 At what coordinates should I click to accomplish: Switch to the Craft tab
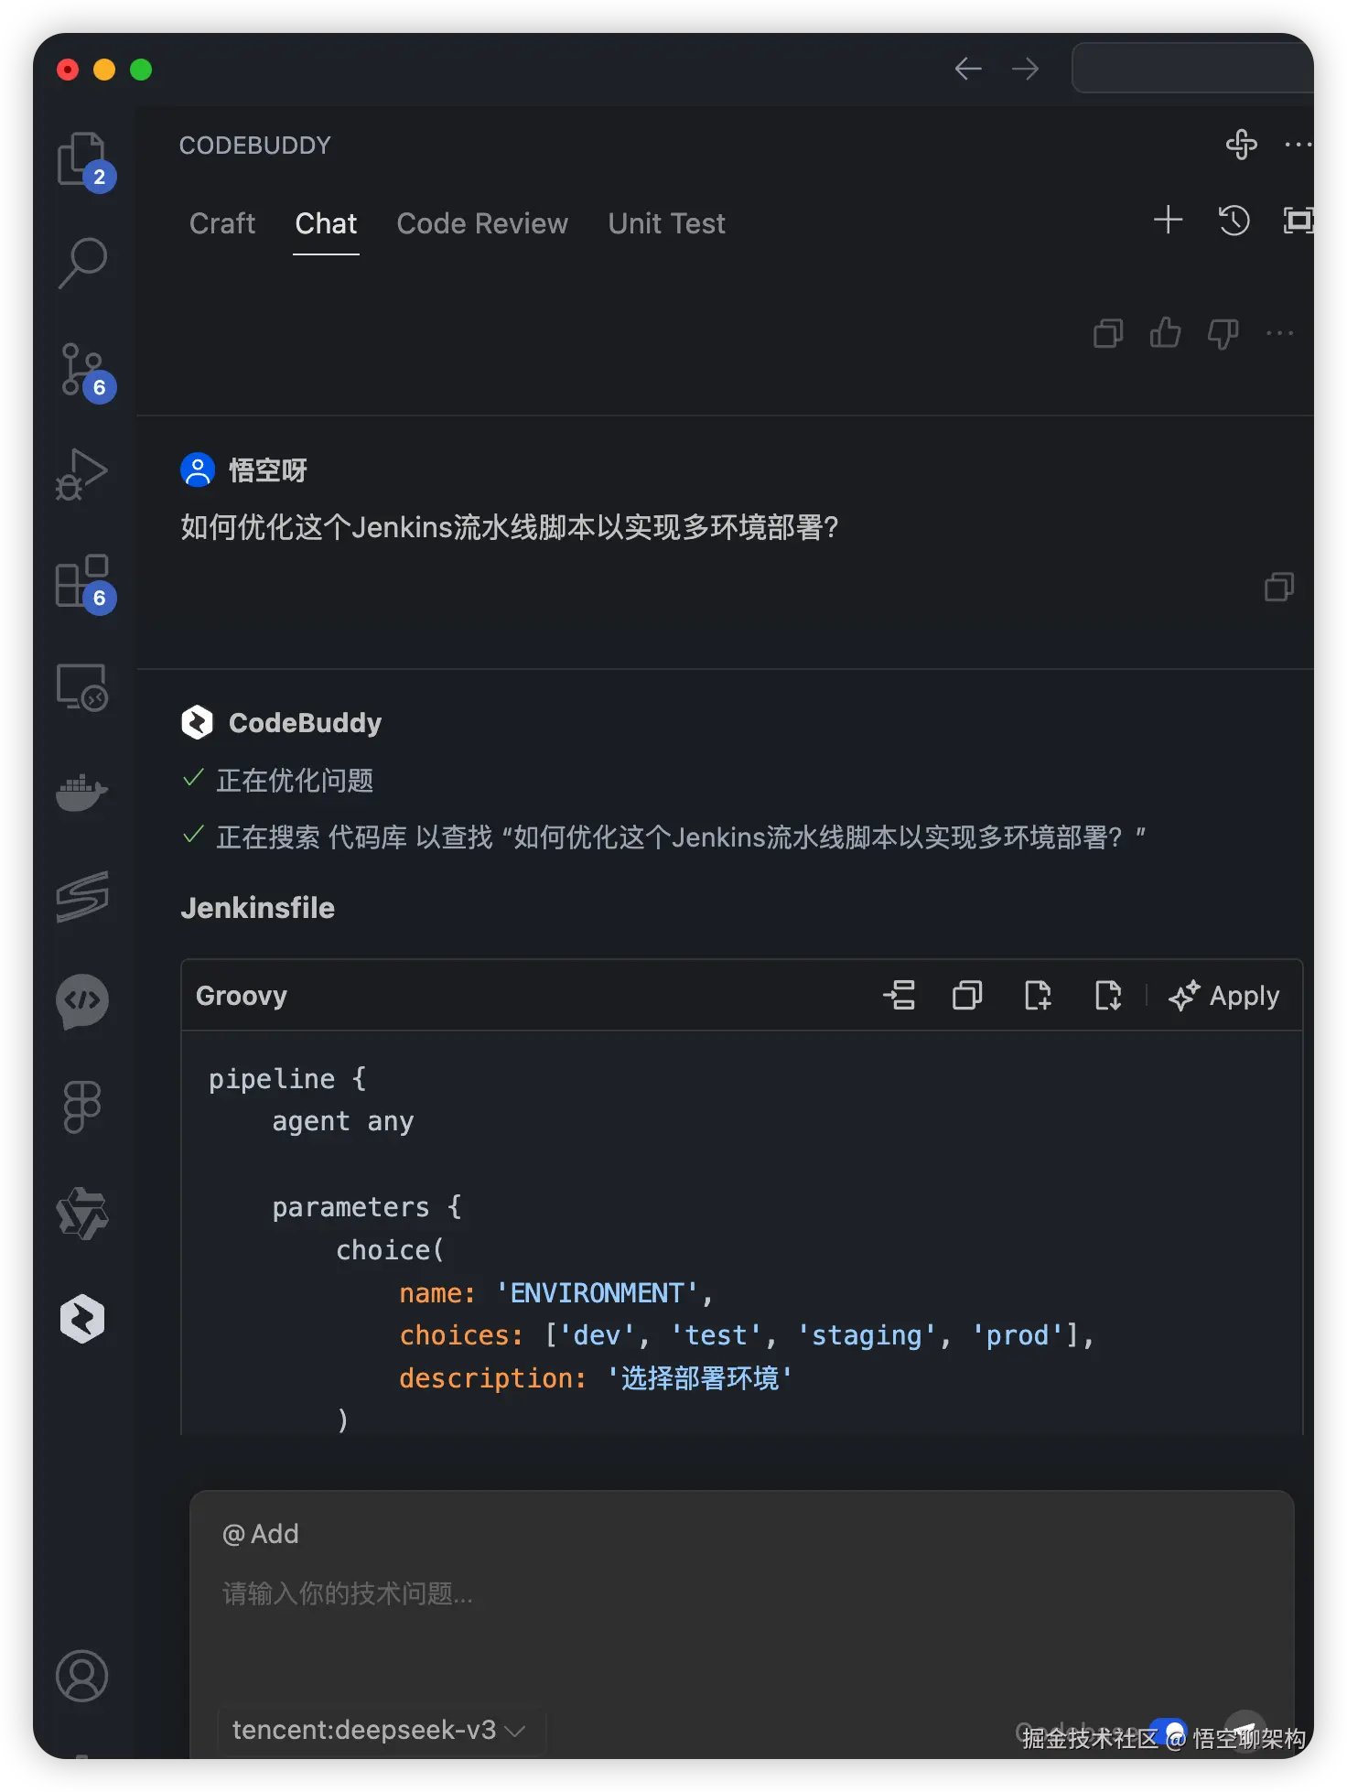tap(222, 223)
